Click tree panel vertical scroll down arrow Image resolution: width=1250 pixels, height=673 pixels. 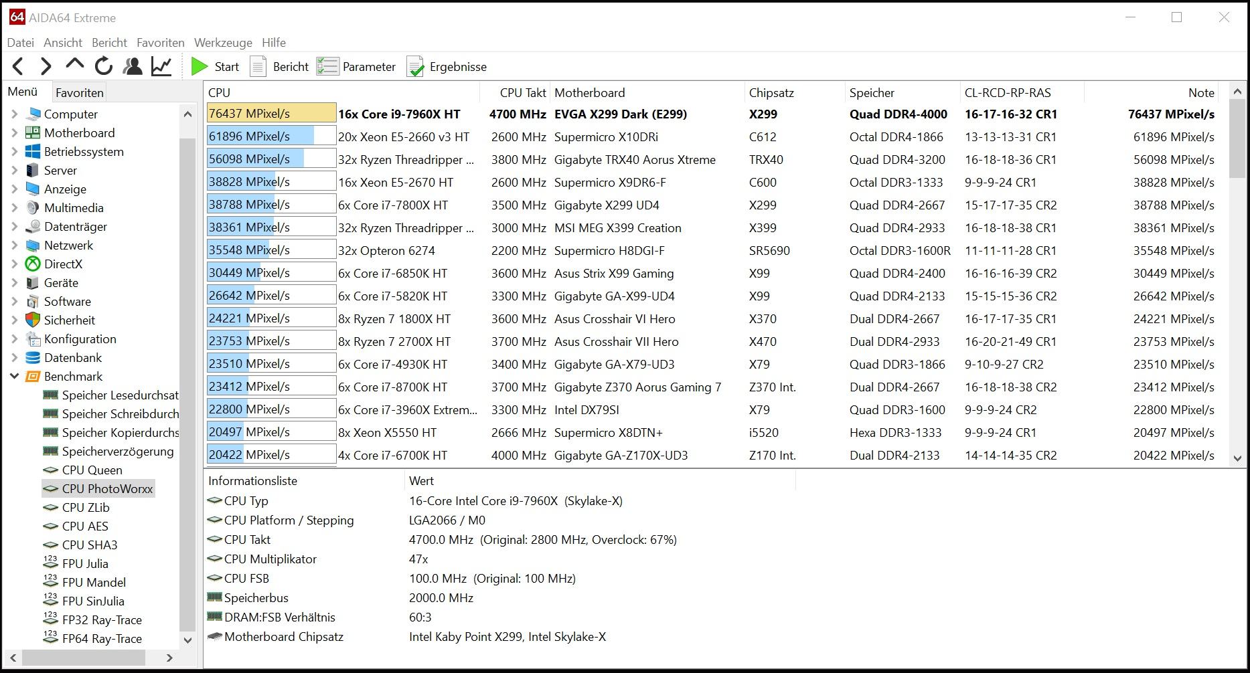(x=188, y=640)
